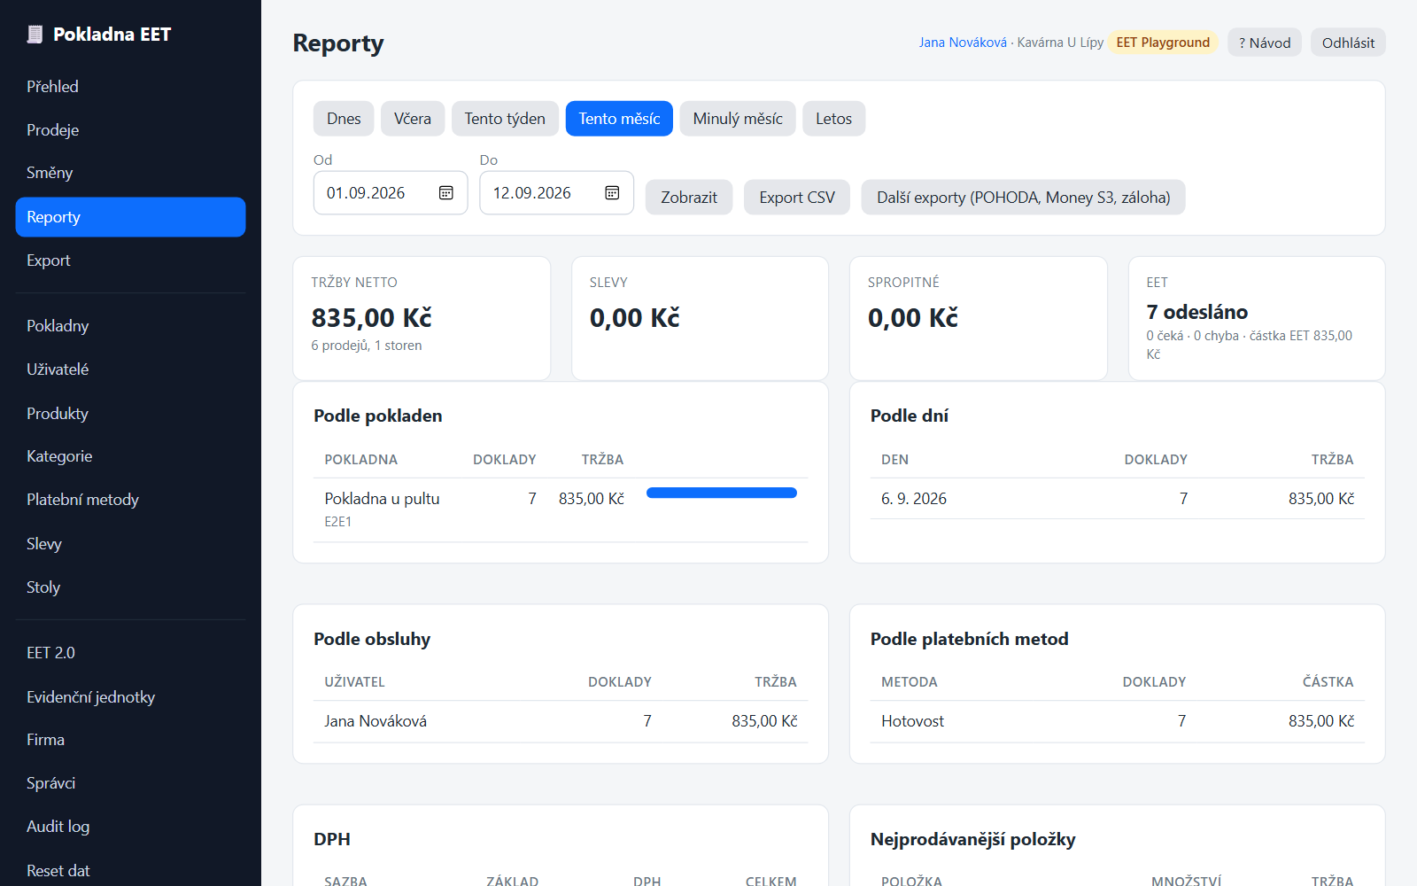
Task: Open EET 2.0 in the sidebar
Action: coord(130,653)
